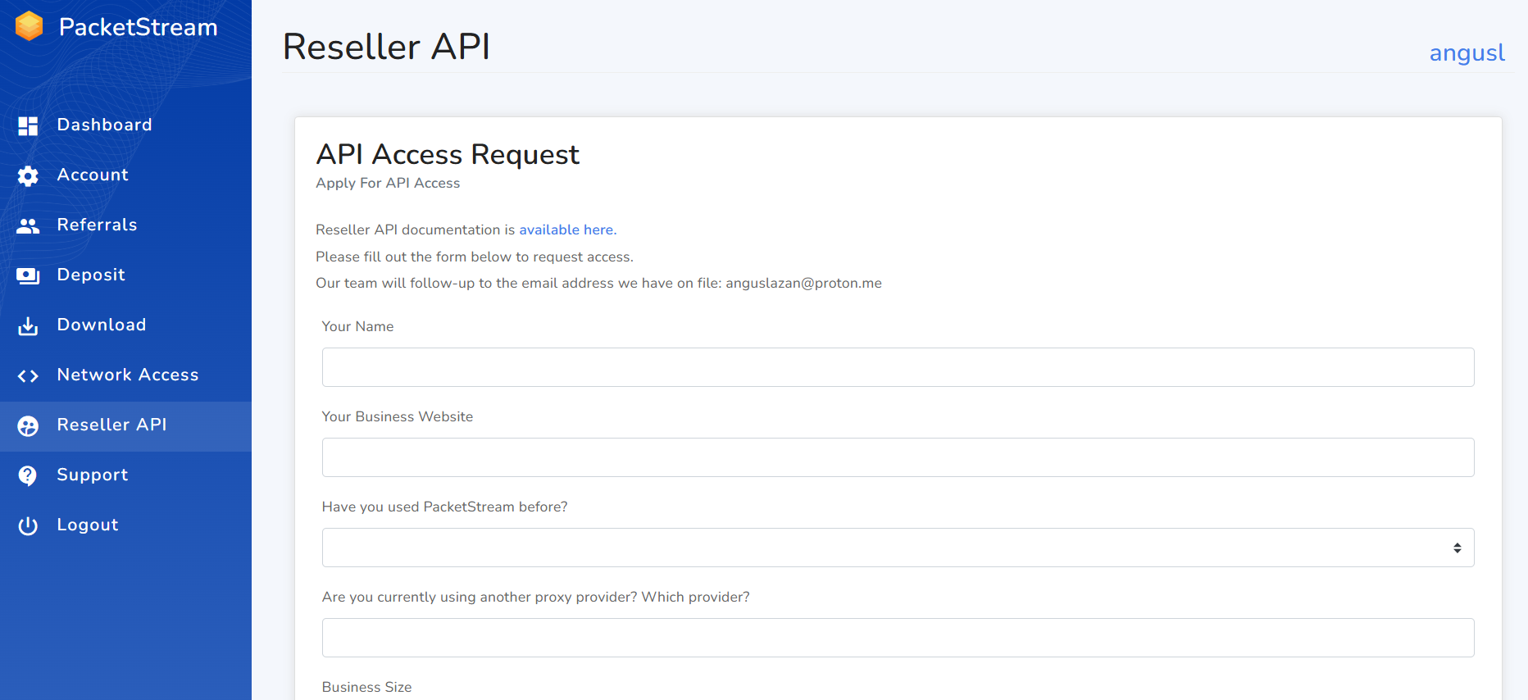
Task: Click the Network Access code brackets icon
Action: coord(28,375)
